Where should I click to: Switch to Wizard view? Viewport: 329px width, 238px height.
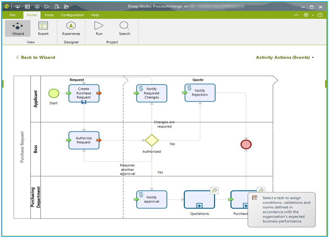coord(18,28)
